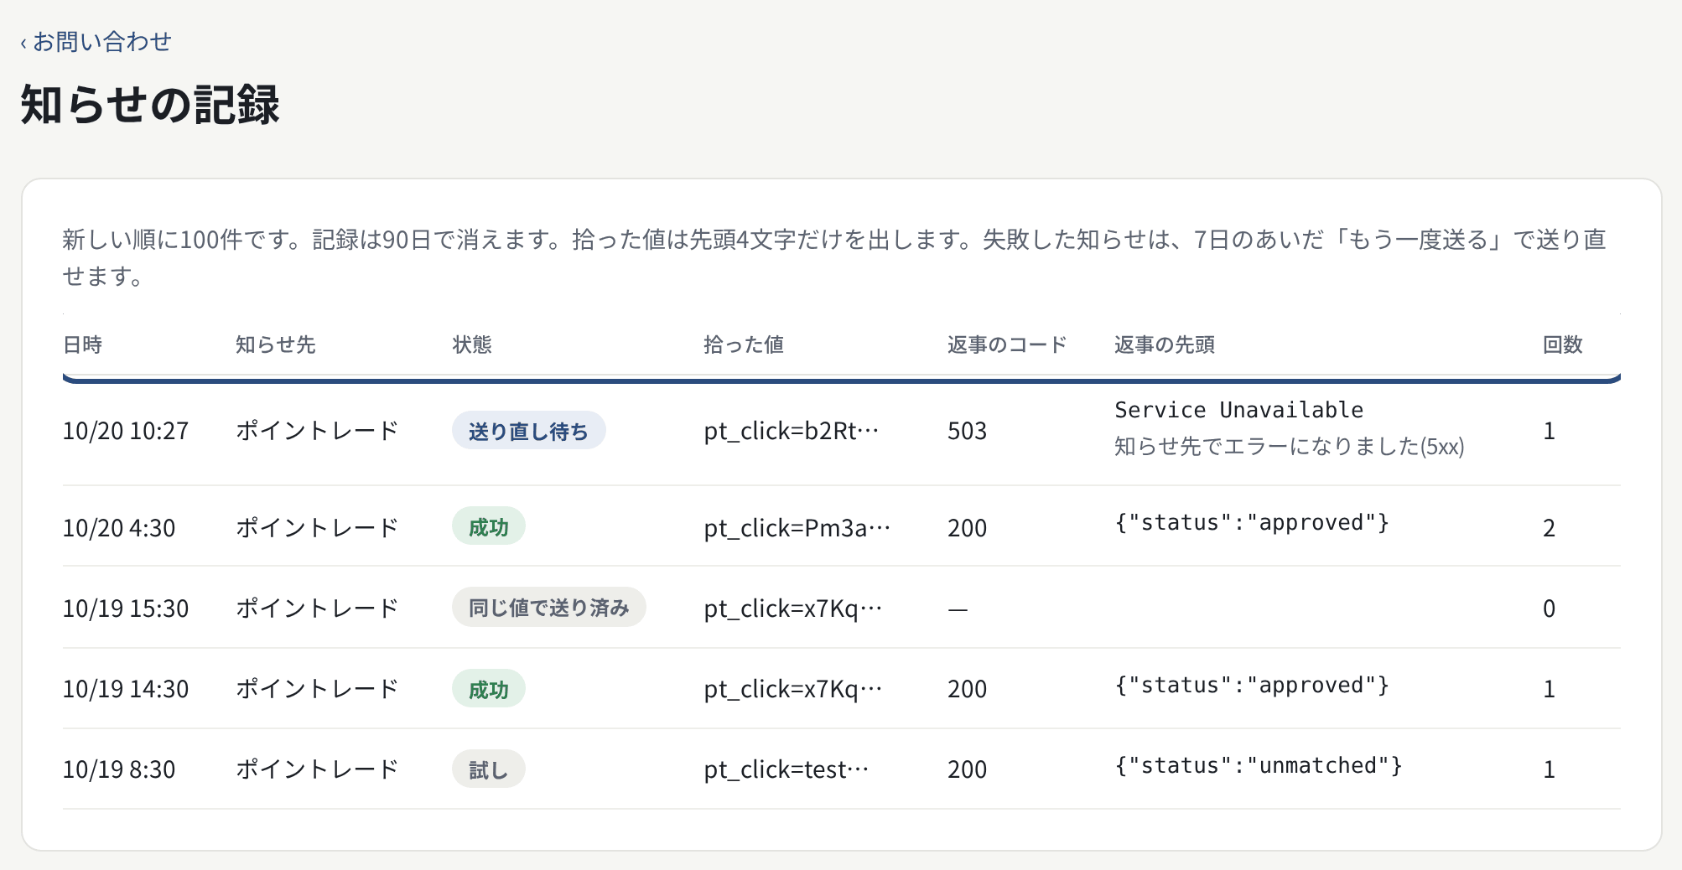Select the pt_click=test… value
Screen dimensions: 1682x870
point(786,769)
